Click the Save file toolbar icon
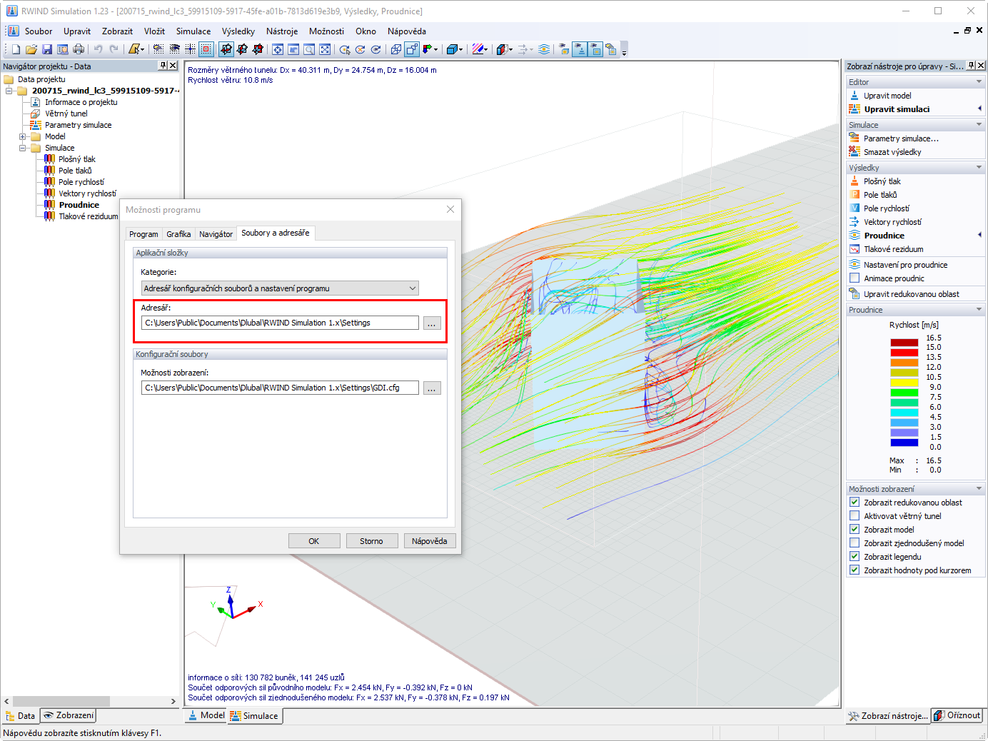The height and width of the screenshot is (741, 988). (47, 49)
